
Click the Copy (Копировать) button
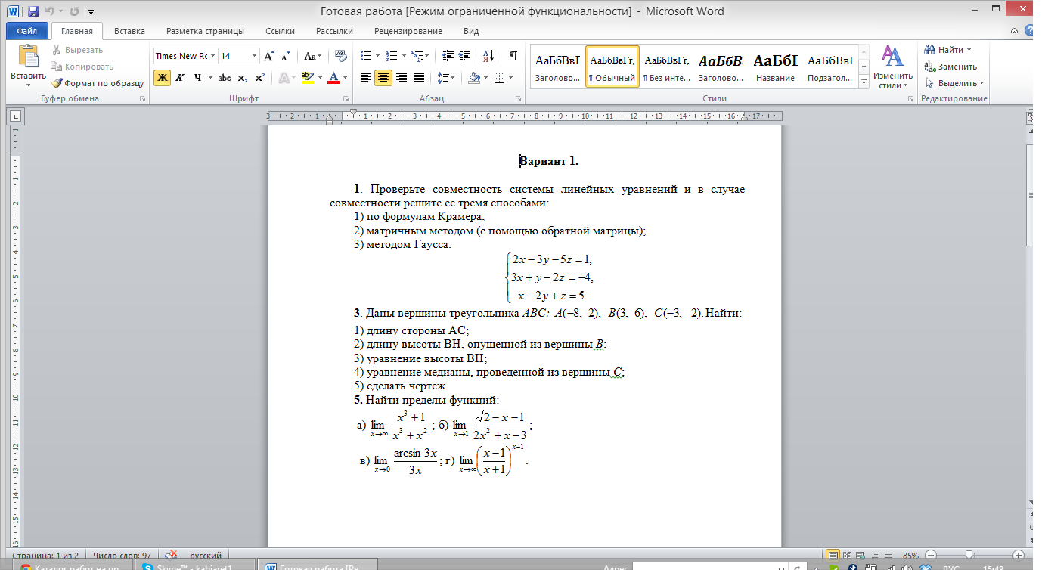(x=82, y=67)
